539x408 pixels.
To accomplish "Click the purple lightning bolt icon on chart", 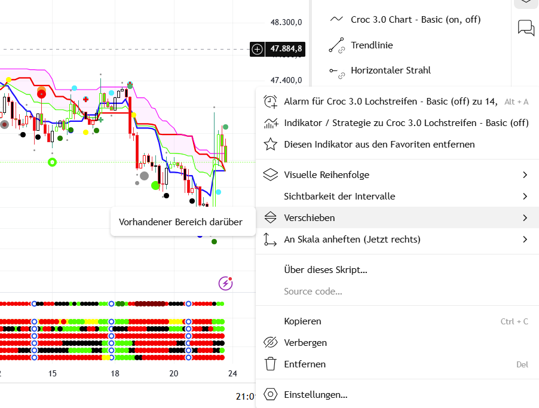I will [x=225, y=283].
